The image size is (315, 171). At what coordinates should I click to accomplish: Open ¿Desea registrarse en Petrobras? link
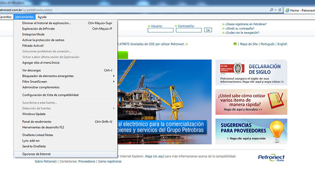tap(246, 24)
